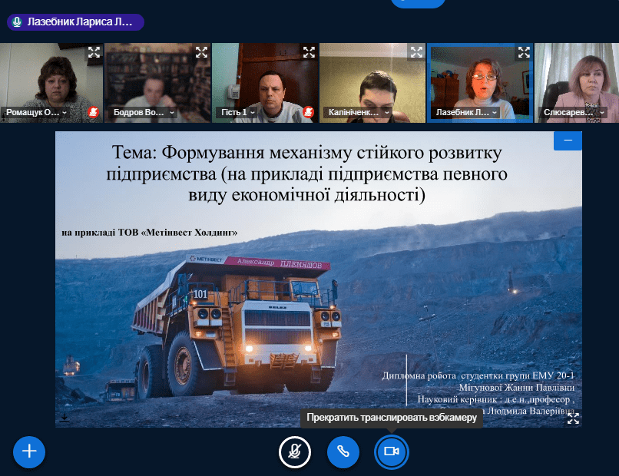Make presentation fullscreen via corner arrows icon
The image size is (619, 476).
(x=573, y=418)
